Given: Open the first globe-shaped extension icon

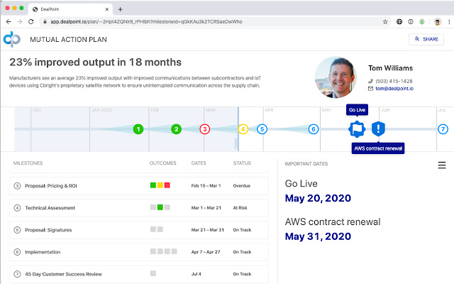Looking at the screenshot, I should coord(399,21).
